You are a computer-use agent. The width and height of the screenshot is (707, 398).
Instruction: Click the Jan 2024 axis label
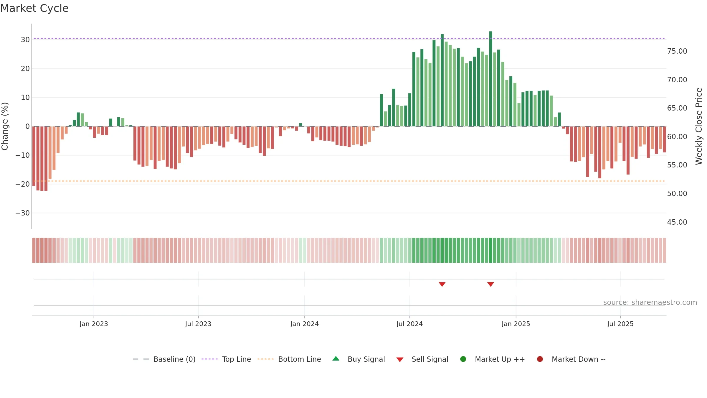click(x=304, y=324)
